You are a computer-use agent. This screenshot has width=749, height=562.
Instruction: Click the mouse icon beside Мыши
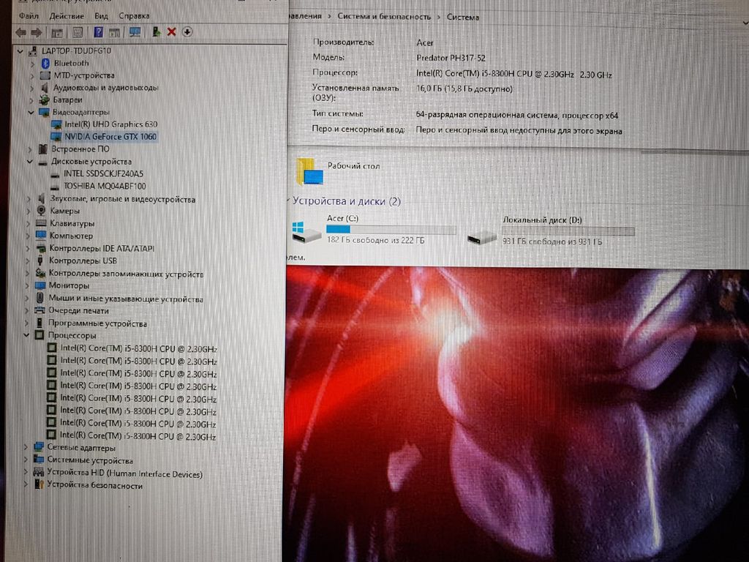pos(40,299)
